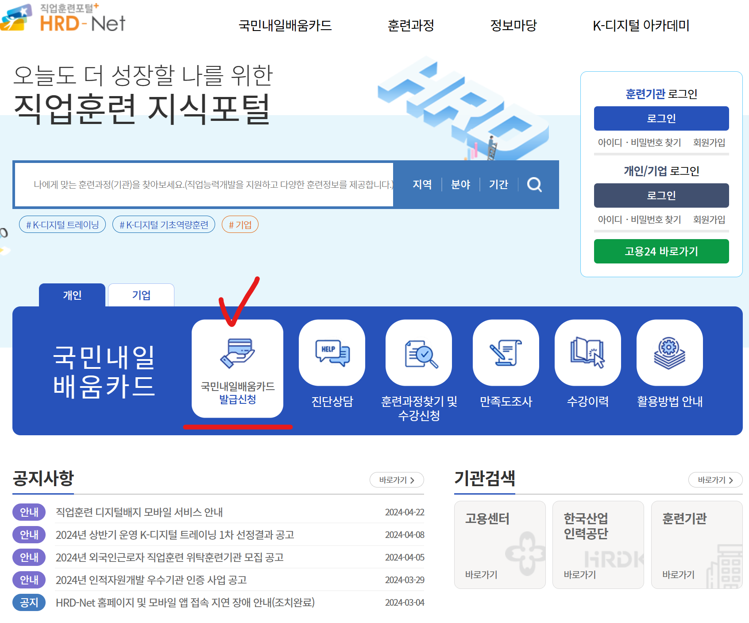Click the 2024-03-04 notice date

tap(405, 603)
